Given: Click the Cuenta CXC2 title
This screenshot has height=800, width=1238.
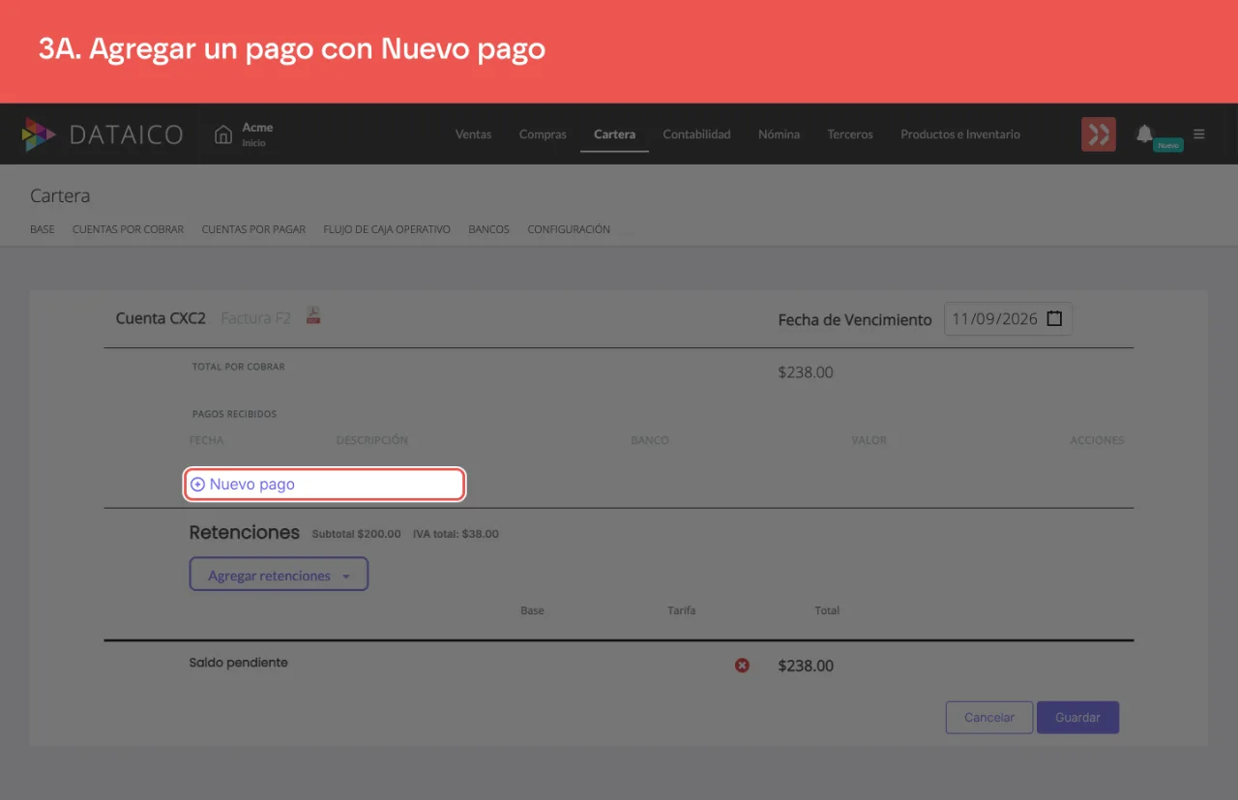Looking at the screenshot, I should click(x=161, y=318).
